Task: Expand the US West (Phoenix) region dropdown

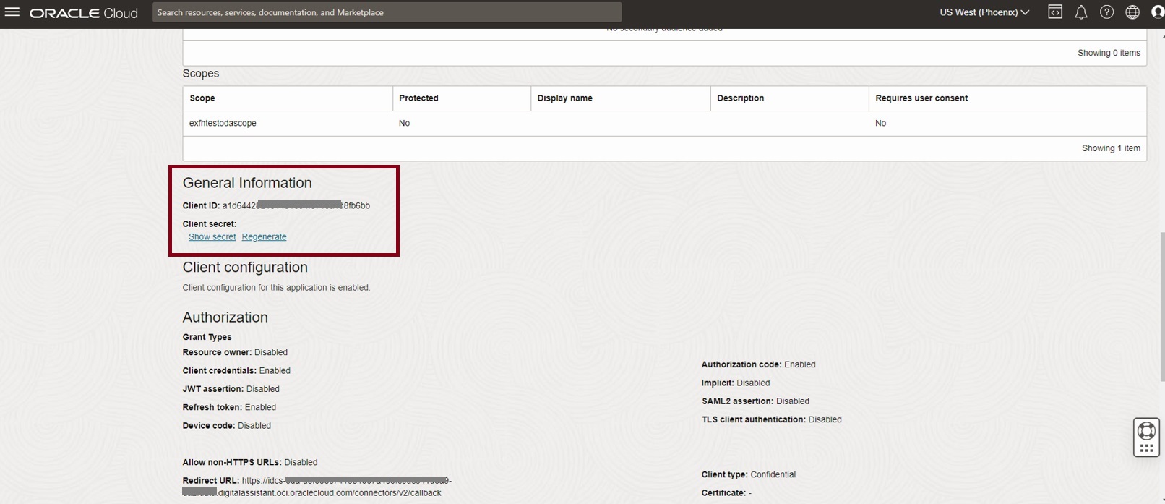Action: (984, 12)
